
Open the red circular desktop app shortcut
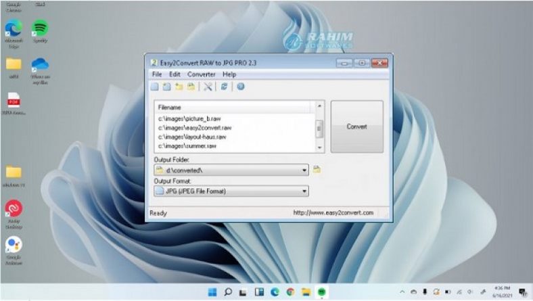pyautogui.click(x=14, y=214)
